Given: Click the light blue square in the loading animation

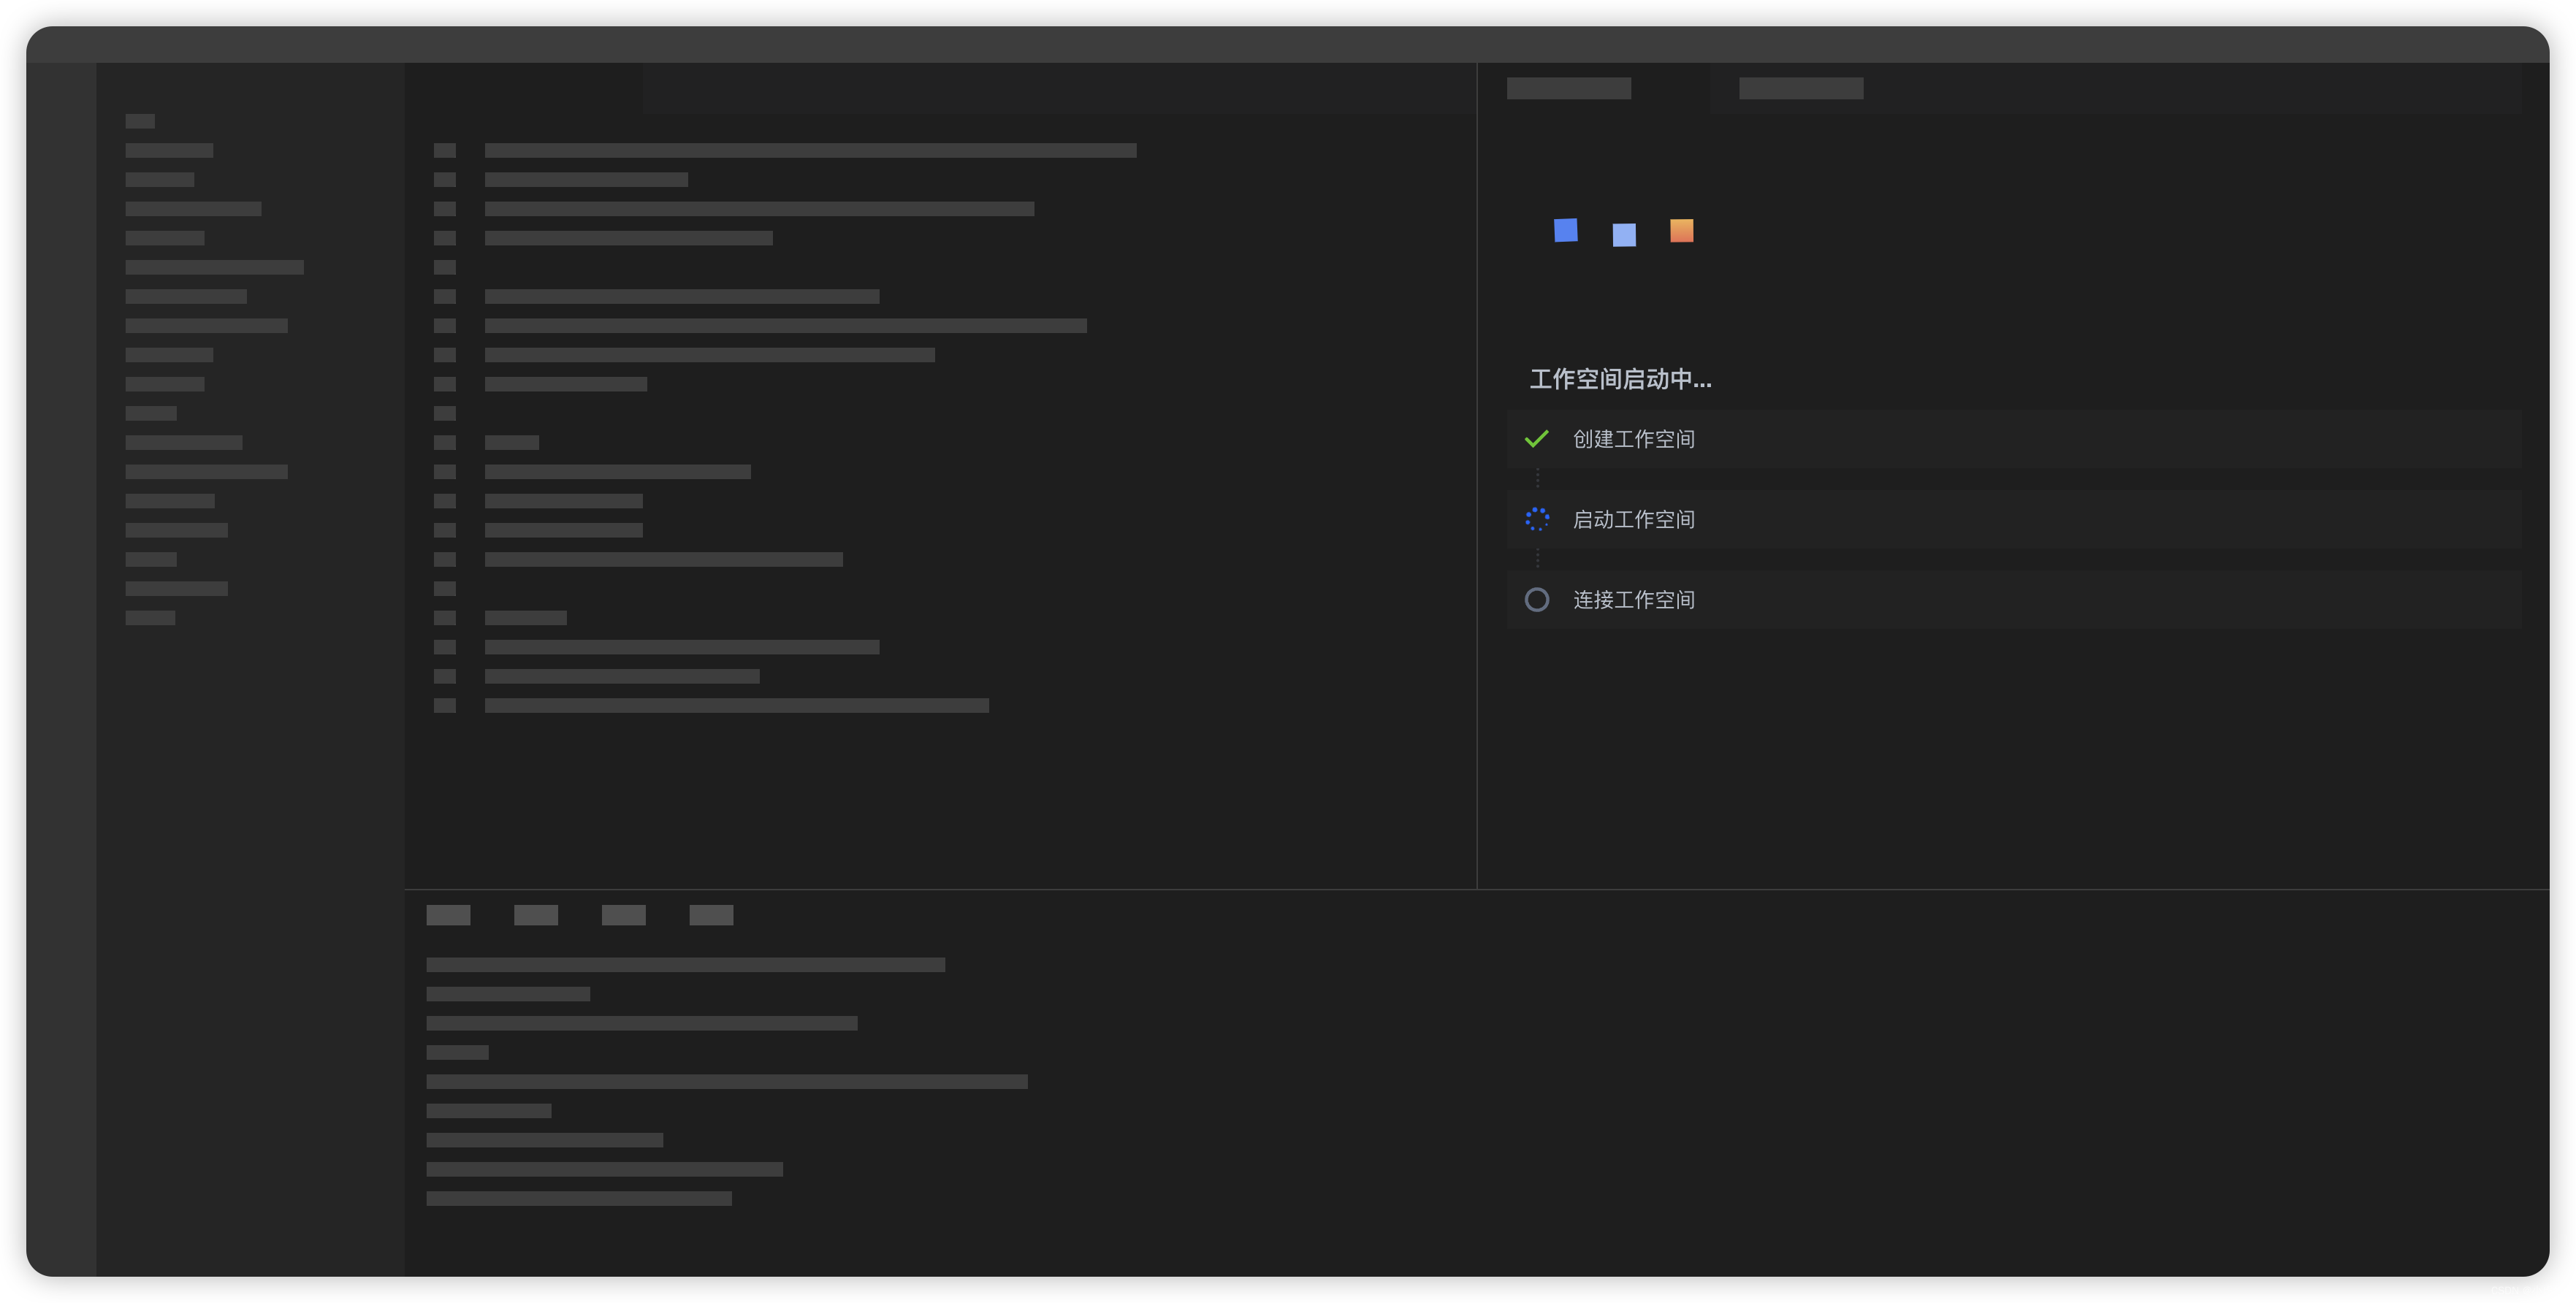Looking at the screenshot, I should (1624, 235).
